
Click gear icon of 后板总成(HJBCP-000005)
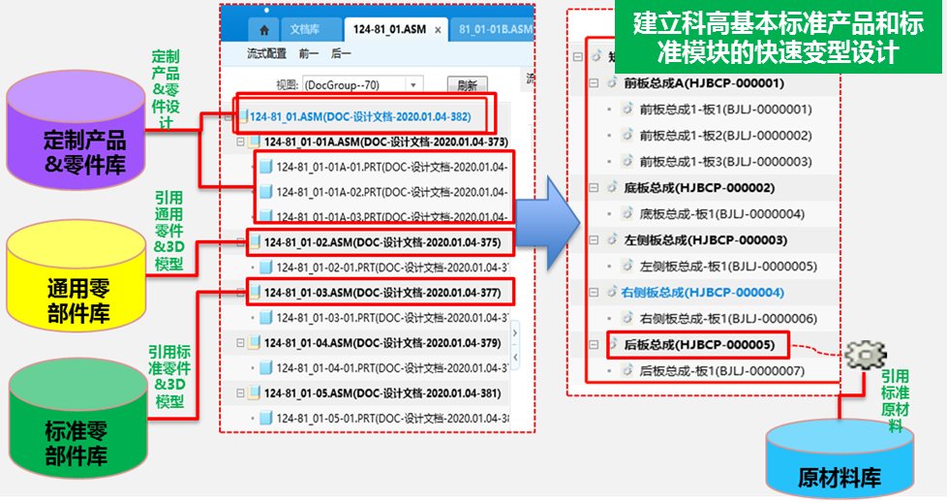pos(613,345)
